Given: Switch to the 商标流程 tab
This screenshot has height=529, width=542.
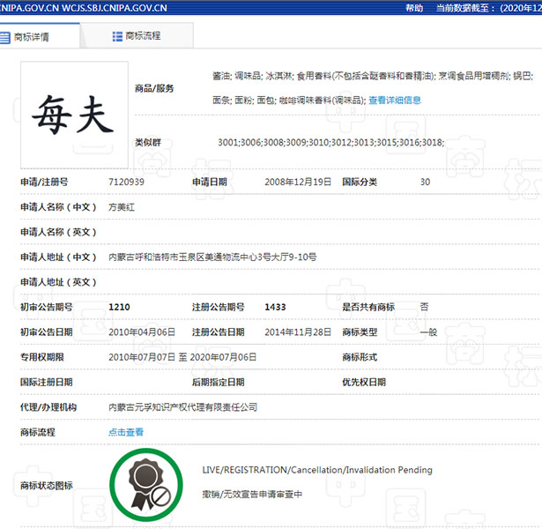Looking at the screenshot, I should tap(137, 36).
